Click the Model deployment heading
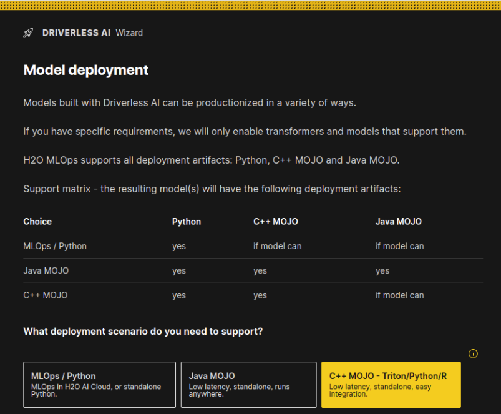Screen dimensions: 501x414 (85, 70)
